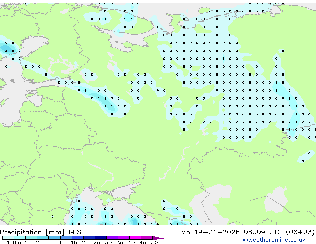The image size is (316, 244).
Task: Pick the 20–25 mm legend swatch
Action: [x=89, y=238]
